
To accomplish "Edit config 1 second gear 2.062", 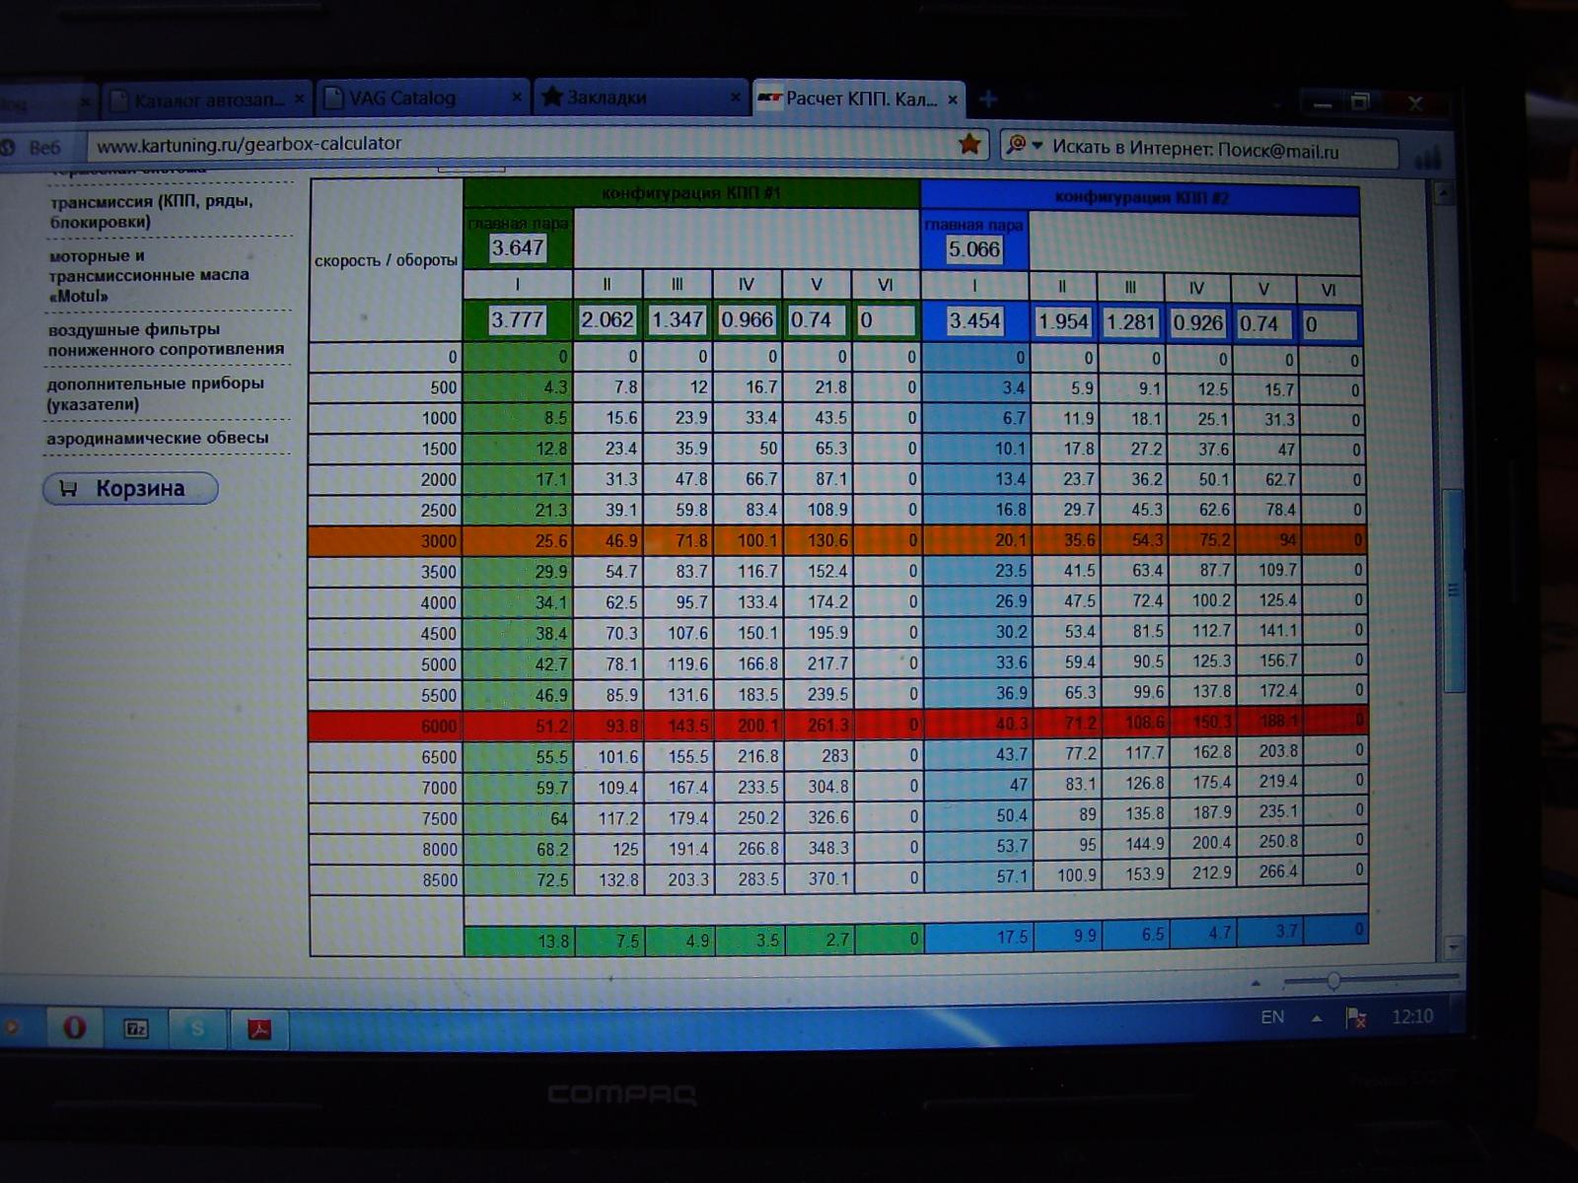I will (x=608, y=319).
